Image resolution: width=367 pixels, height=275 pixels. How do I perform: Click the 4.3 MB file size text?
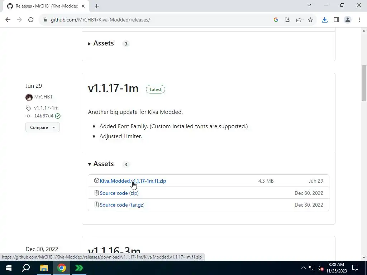(266, 181)
